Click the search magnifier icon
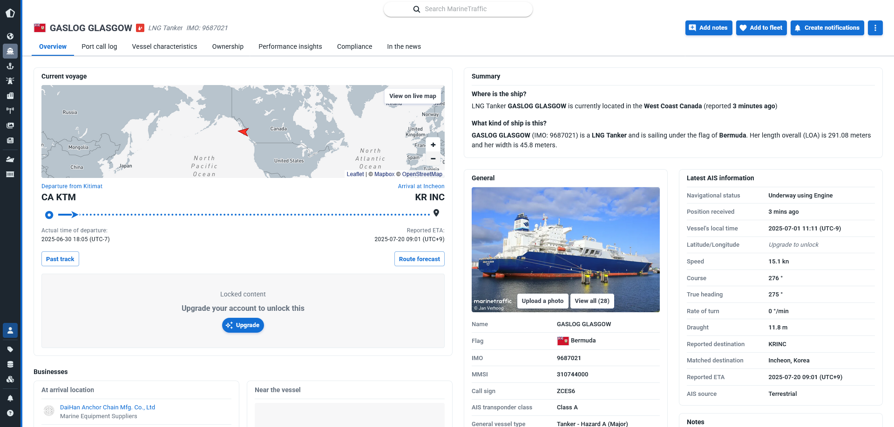This screenshot has width=894, height=427. [x=417, y=9]
